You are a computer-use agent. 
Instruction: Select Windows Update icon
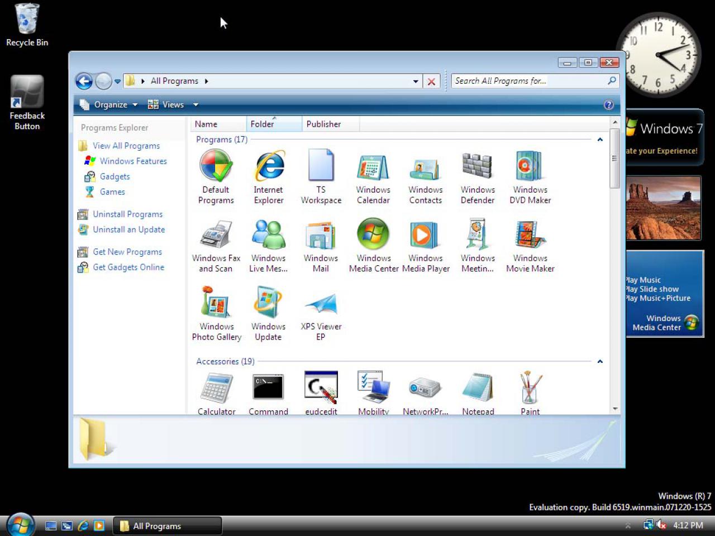pos(269,314)
